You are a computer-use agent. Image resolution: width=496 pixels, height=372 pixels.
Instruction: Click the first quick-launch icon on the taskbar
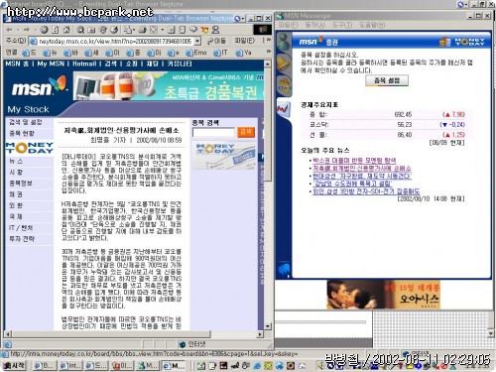(200, 366)
